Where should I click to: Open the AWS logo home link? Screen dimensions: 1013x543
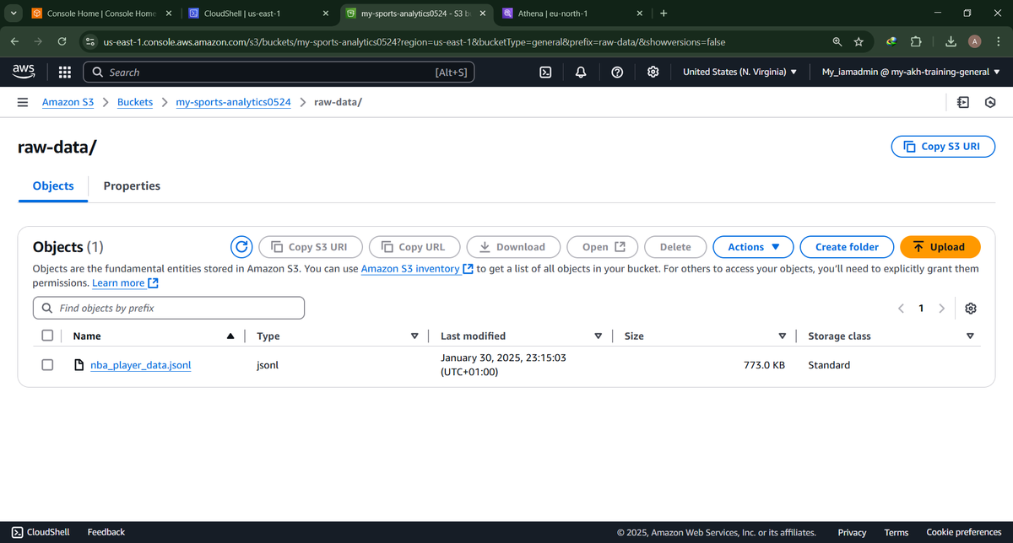pos(24,73)
